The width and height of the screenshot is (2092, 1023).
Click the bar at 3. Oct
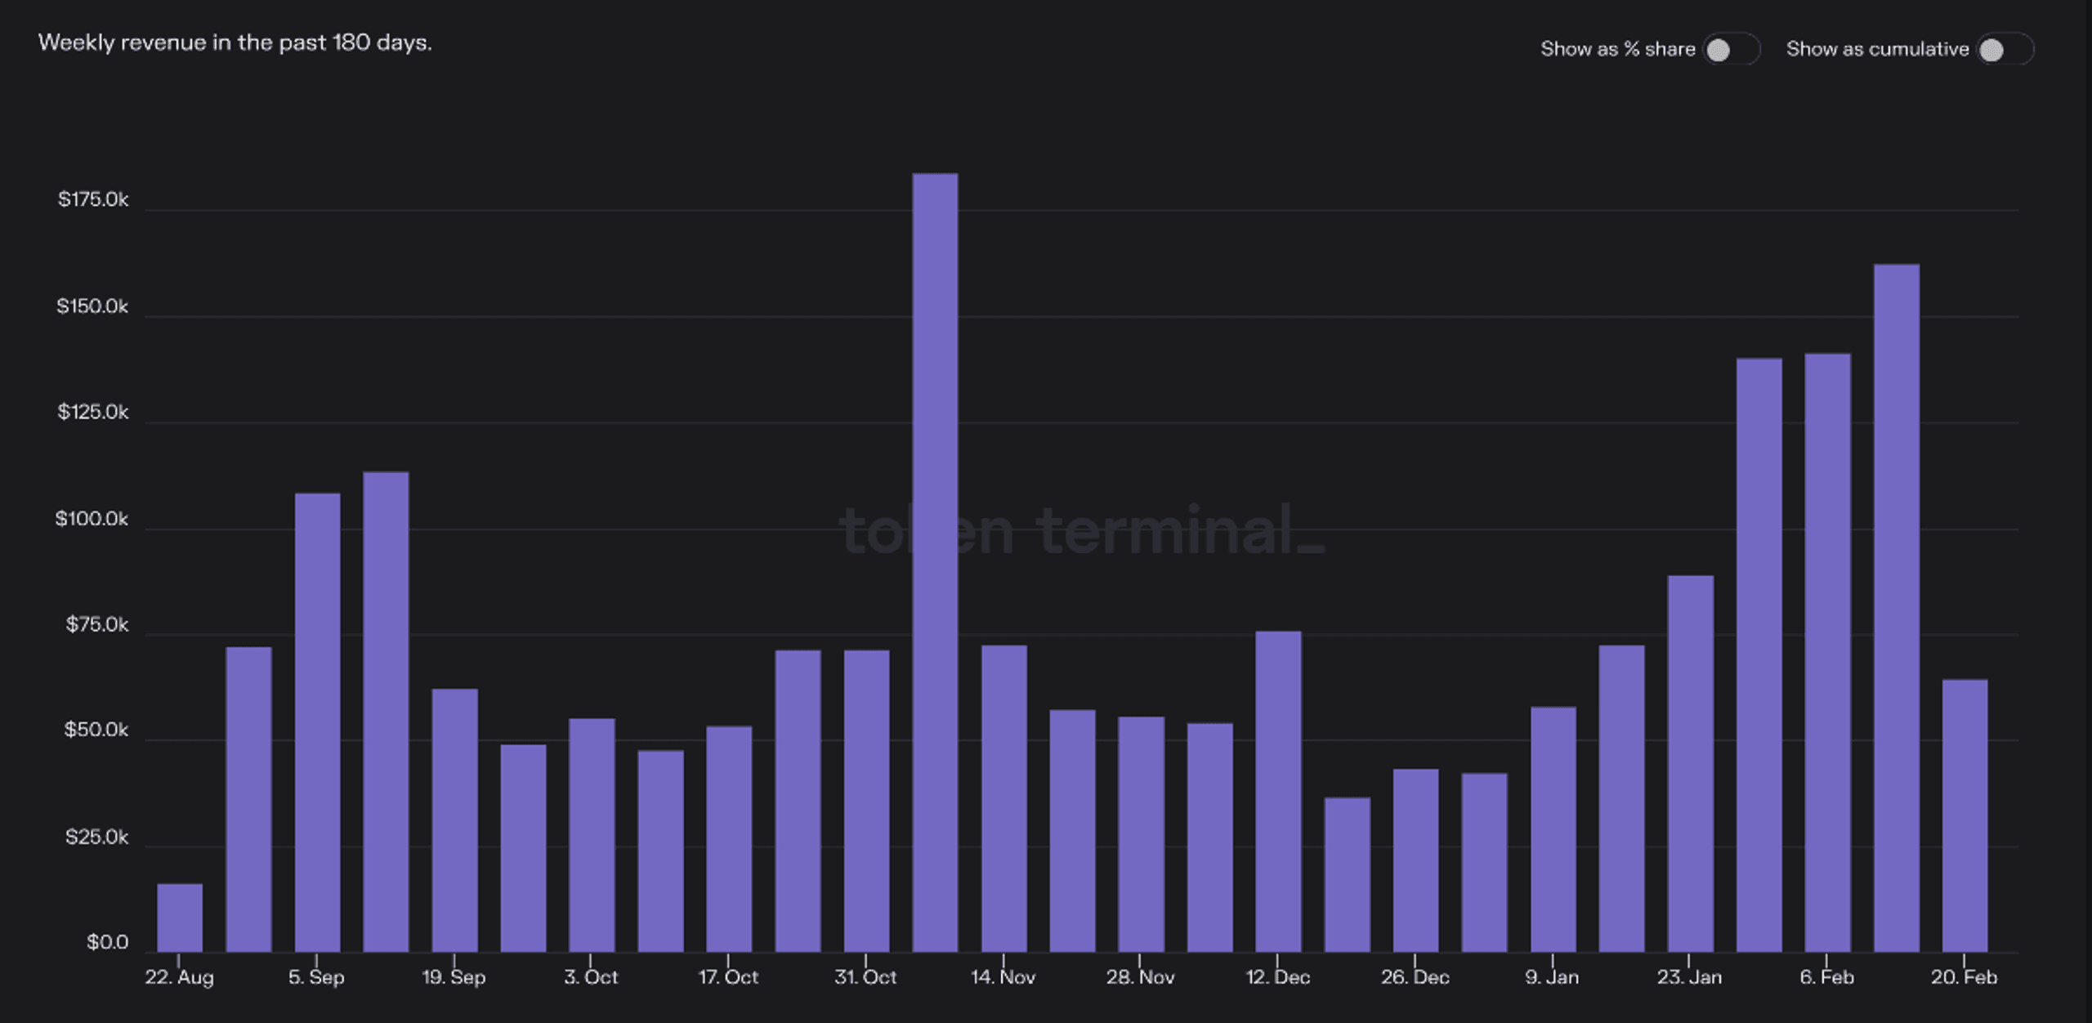592,836
